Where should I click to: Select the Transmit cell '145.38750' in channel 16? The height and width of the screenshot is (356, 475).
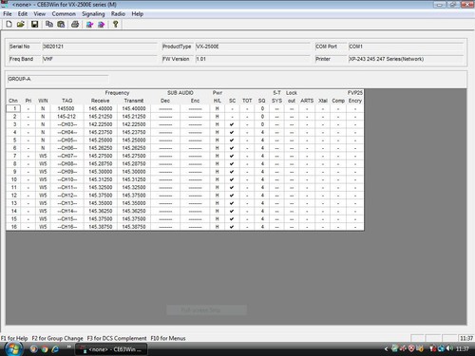coord(134,227)
